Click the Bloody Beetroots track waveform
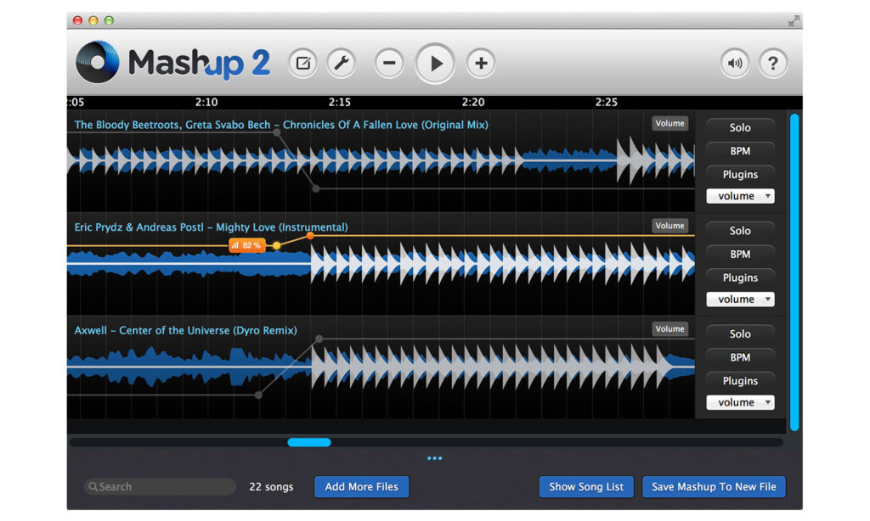The image size is (870, 521). 381,160
